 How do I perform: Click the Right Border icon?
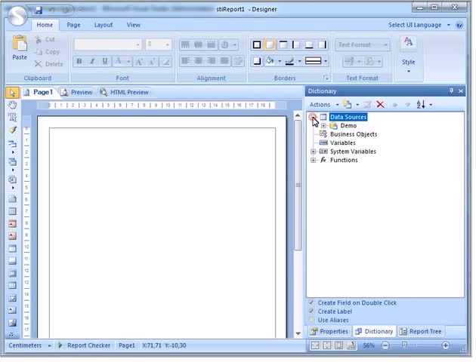click(322, 44)
